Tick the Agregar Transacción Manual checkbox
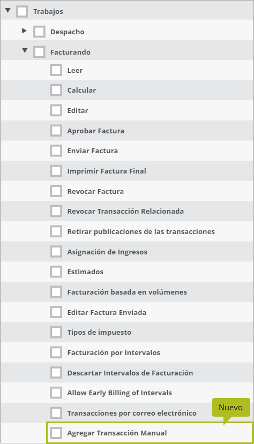This screenshot has width=254, height=444. point(56,433)
